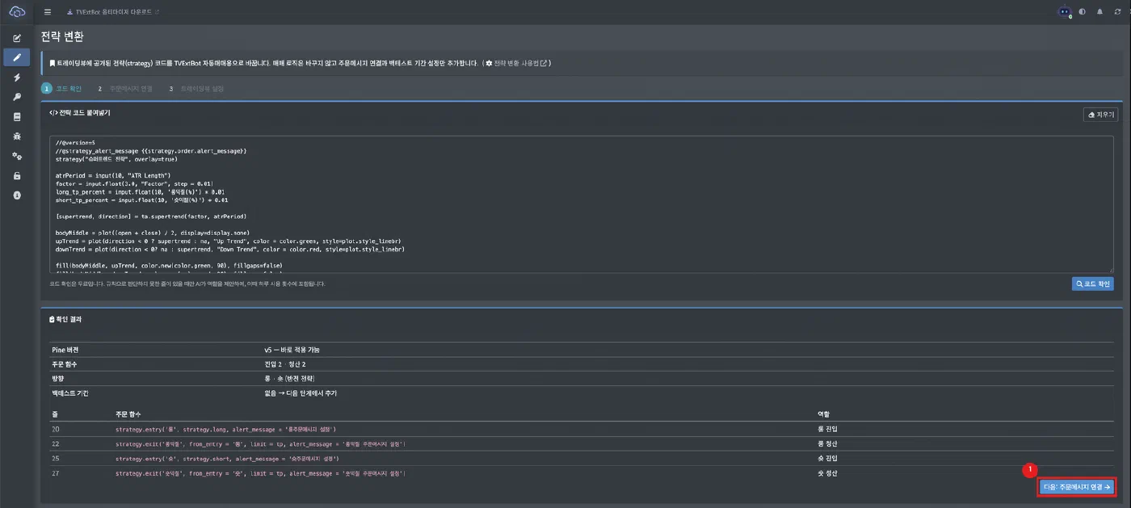Click the 역할 column header
The image size is (1131, 508).
(x=824, y=414)
